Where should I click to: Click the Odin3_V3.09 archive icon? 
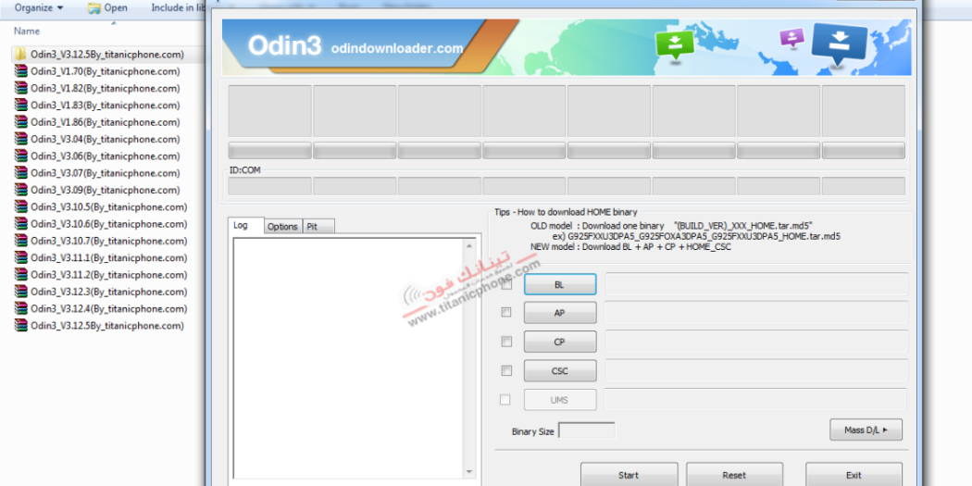point(21,190)
